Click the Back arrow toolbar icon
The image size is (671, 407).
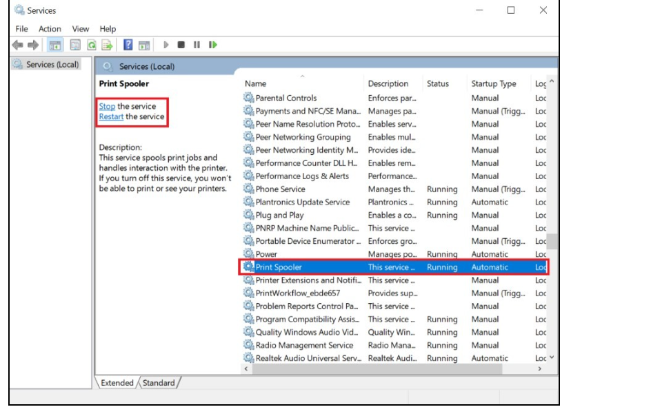(x=17, y=45)
